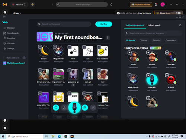The width and height of the screenshot is (186, 139).
Task: Add T-Pain voice to soundboard
Action: [x=129, y=53]
